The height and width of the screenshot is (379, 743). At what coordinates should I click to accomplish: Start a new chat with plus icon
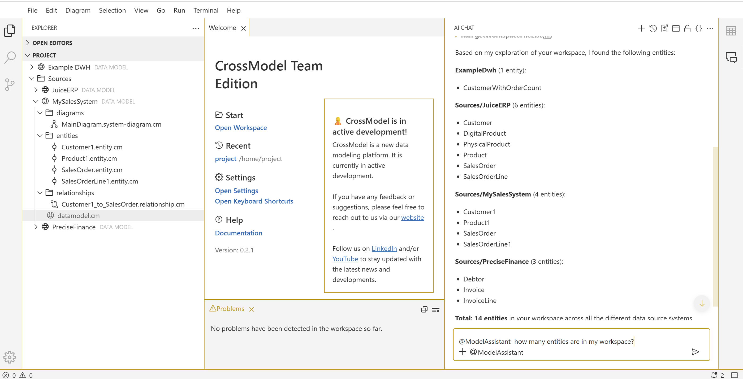click(641, 28)
